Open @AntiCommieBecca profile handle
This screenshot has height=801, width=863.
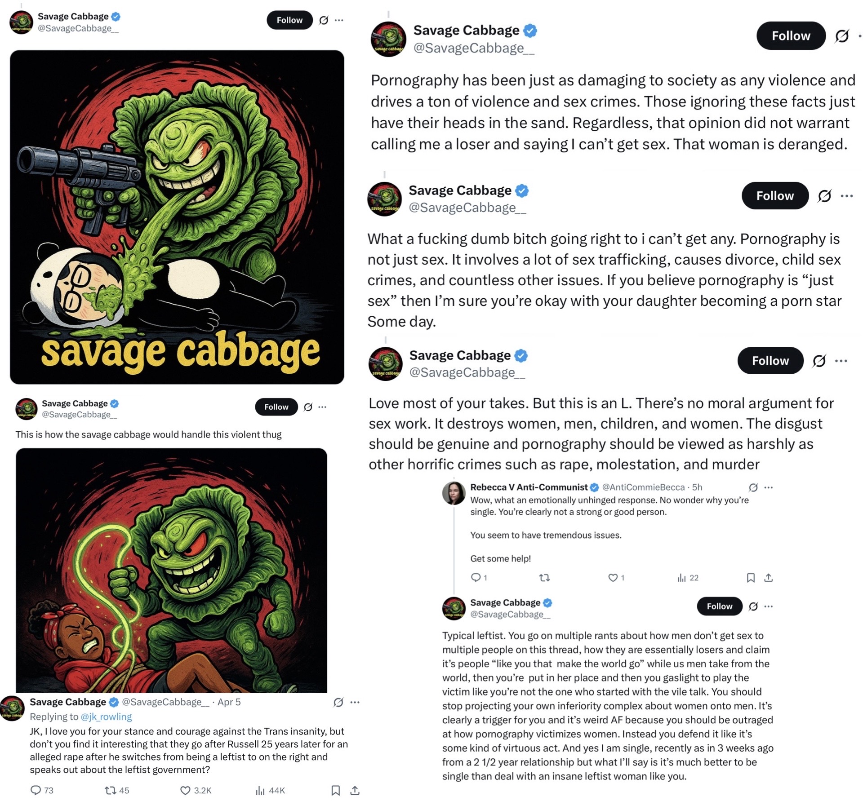point(643,487)
